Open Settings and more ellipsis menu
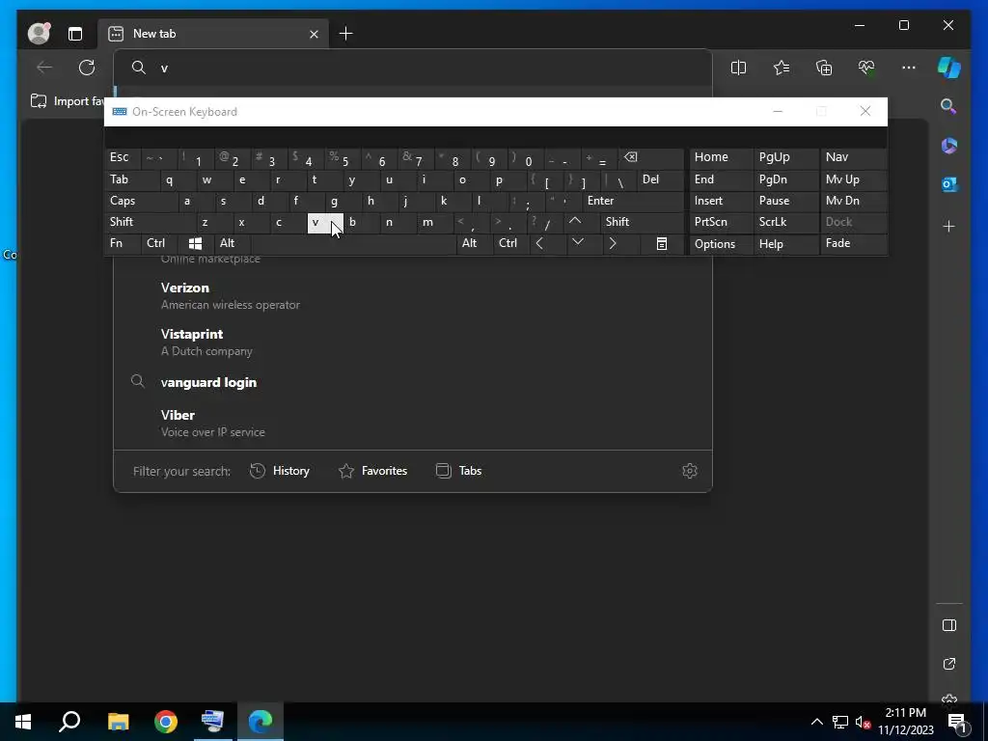988x741 pixels. pos(909,68)
